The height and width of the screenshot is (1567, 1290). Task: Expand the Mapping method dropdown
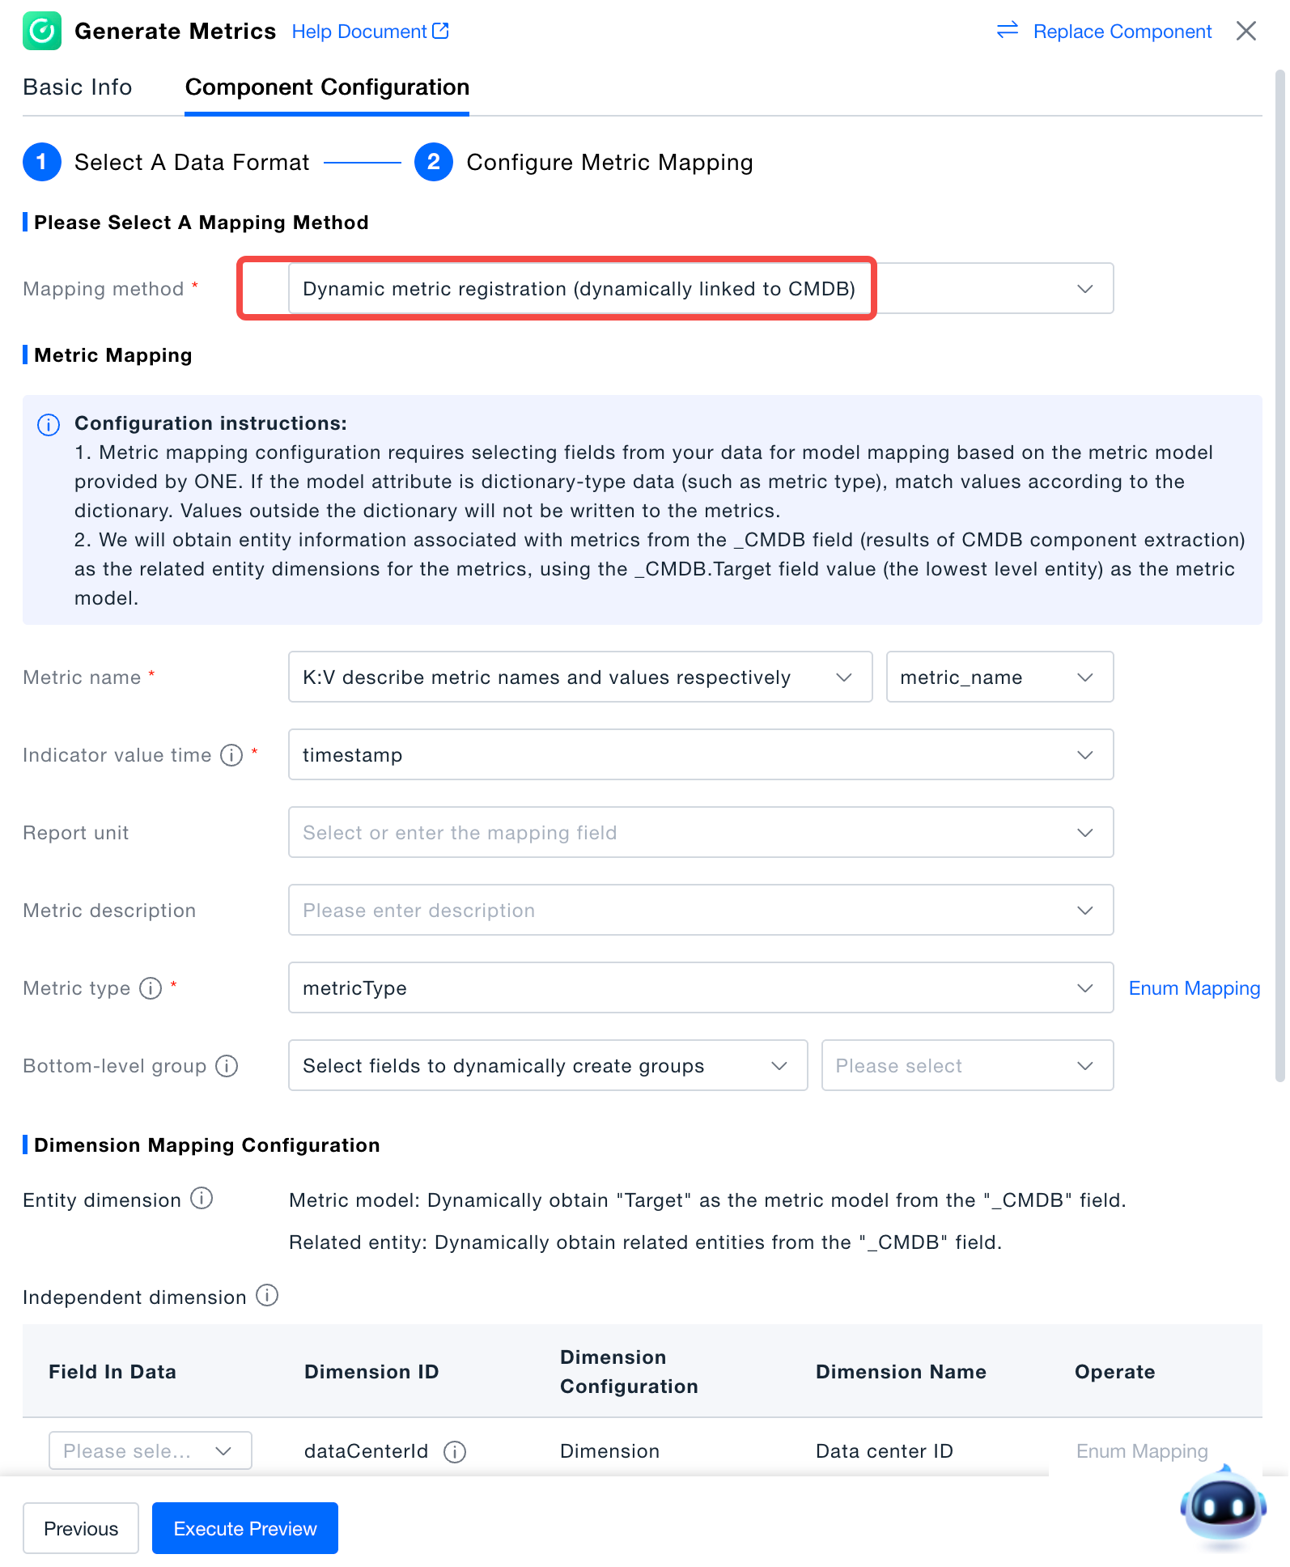tap(1084, 289)
